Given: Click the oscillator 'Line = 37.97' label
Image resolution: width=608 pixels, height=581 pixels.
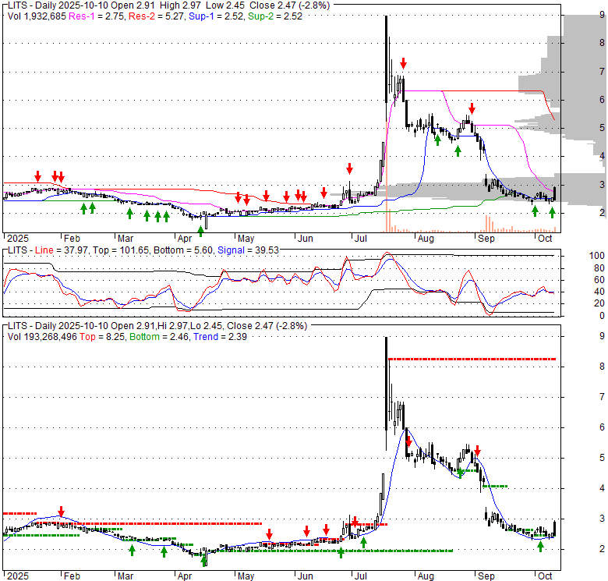Looking at the screenshot, I should point(62,250).
